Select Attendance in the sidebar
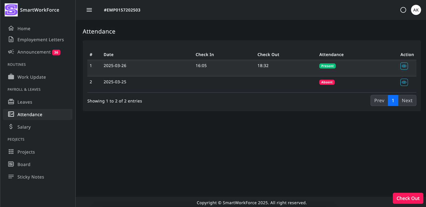The image size is (426, 207). [30, 115]
